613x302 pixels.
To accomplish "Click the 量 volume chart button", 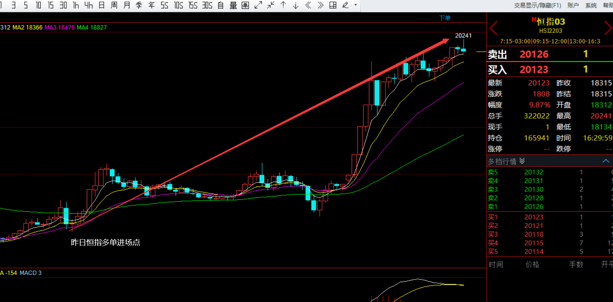I will pyautogui.click(x=233, y=5).
